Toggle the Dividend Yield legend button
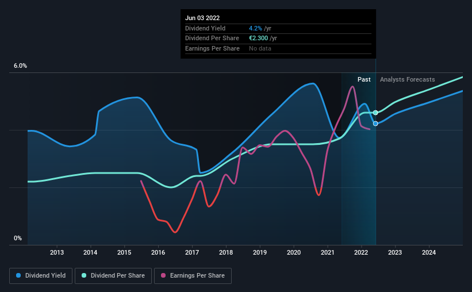The image size is (472, 292). [x=41, y=276]
